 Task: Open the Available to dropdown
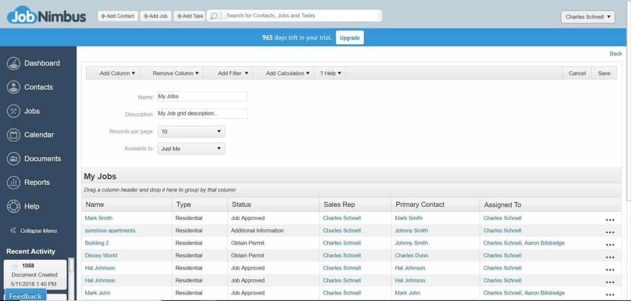[191, 149]
